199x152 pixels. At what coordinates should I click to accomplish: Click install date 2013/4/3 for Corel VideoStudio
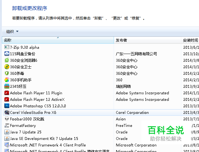(191, 113)
